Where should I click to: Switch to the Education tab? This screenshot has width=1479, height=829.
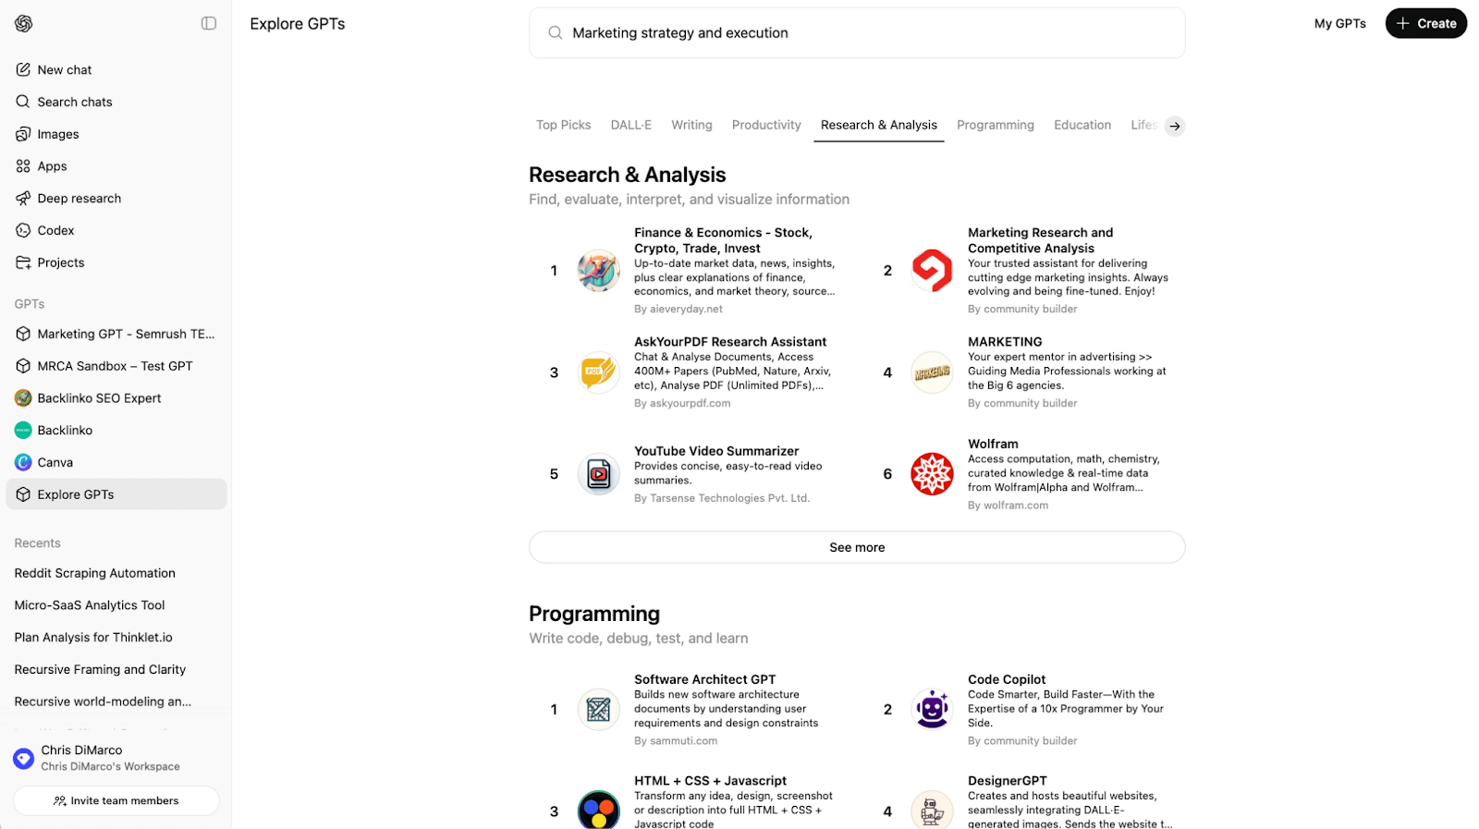pos(1082,125)
